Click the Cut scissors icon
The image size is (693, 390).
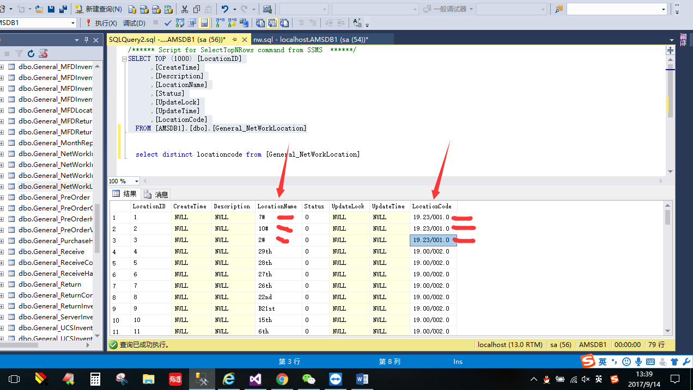(x=184, y=9)
